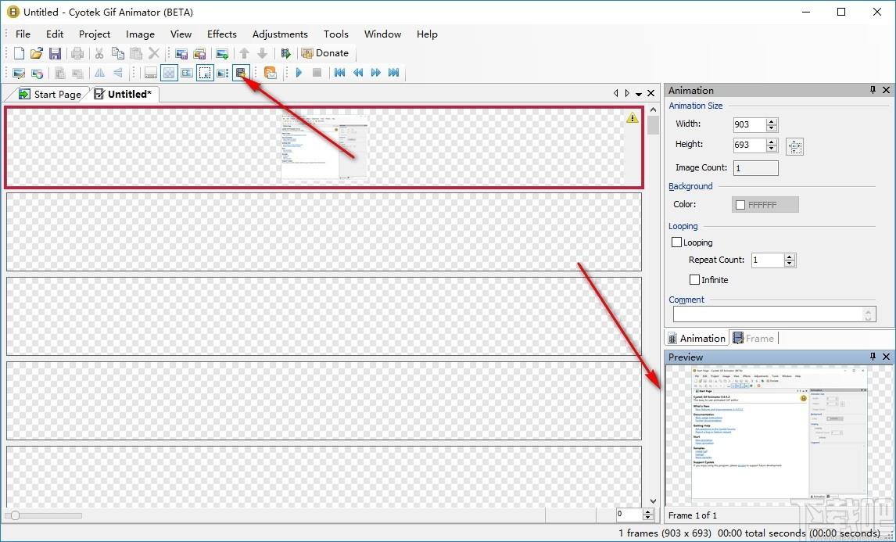Click the fit animation size button beside Height
Image resolution: width=896 pixels, height=542 pixels.
click(795, 146)
